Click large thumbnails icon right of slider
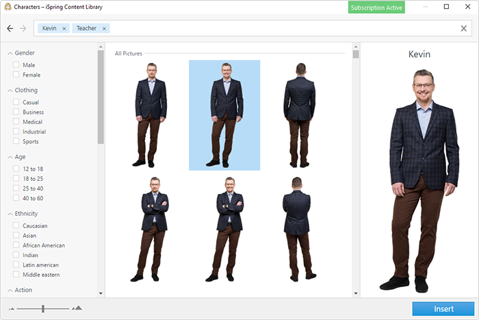Viewport: 479px width, 320px height. (77, 308)
